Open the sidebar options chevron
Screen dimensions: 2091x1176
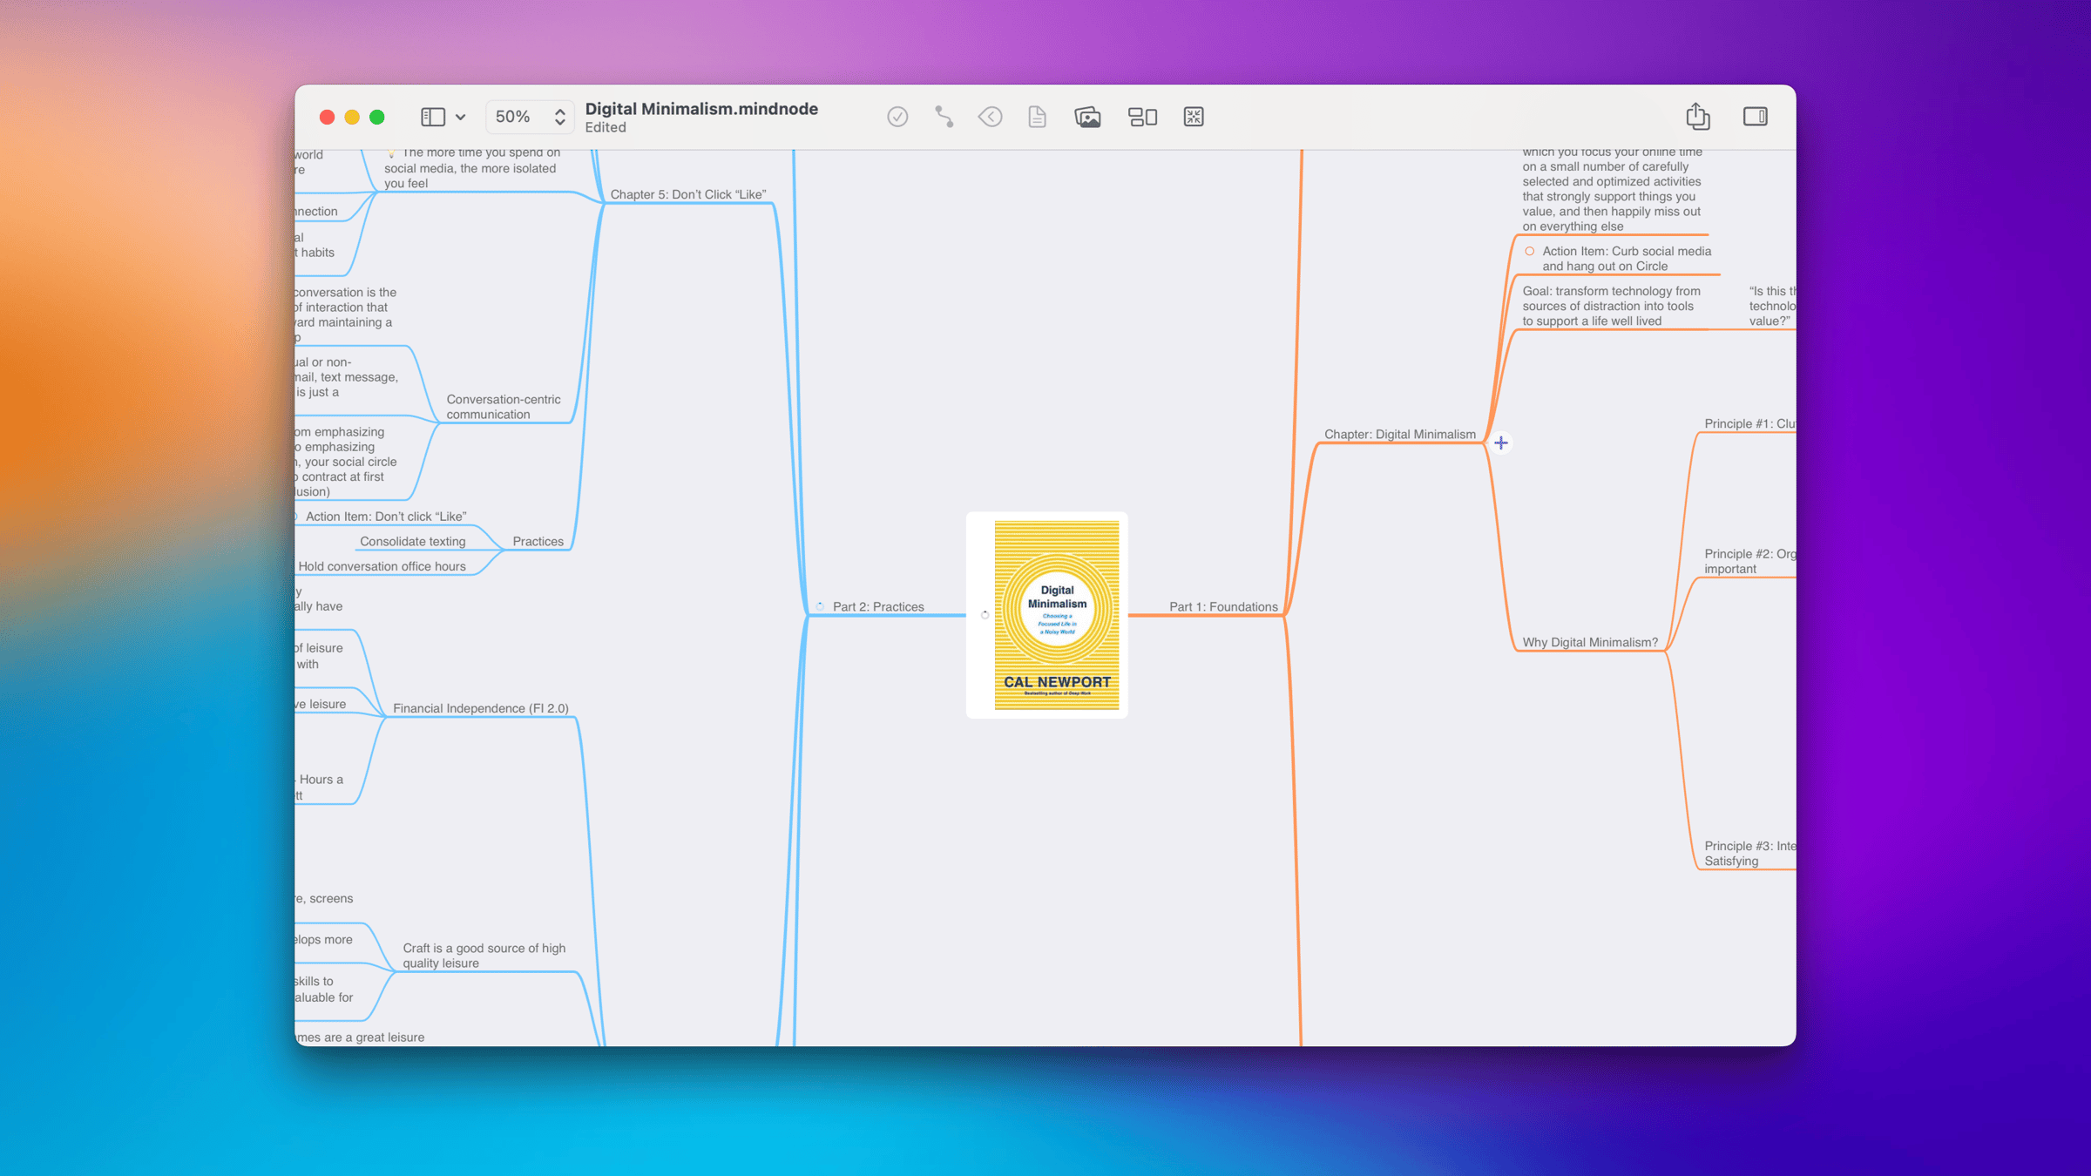[460, 117]
